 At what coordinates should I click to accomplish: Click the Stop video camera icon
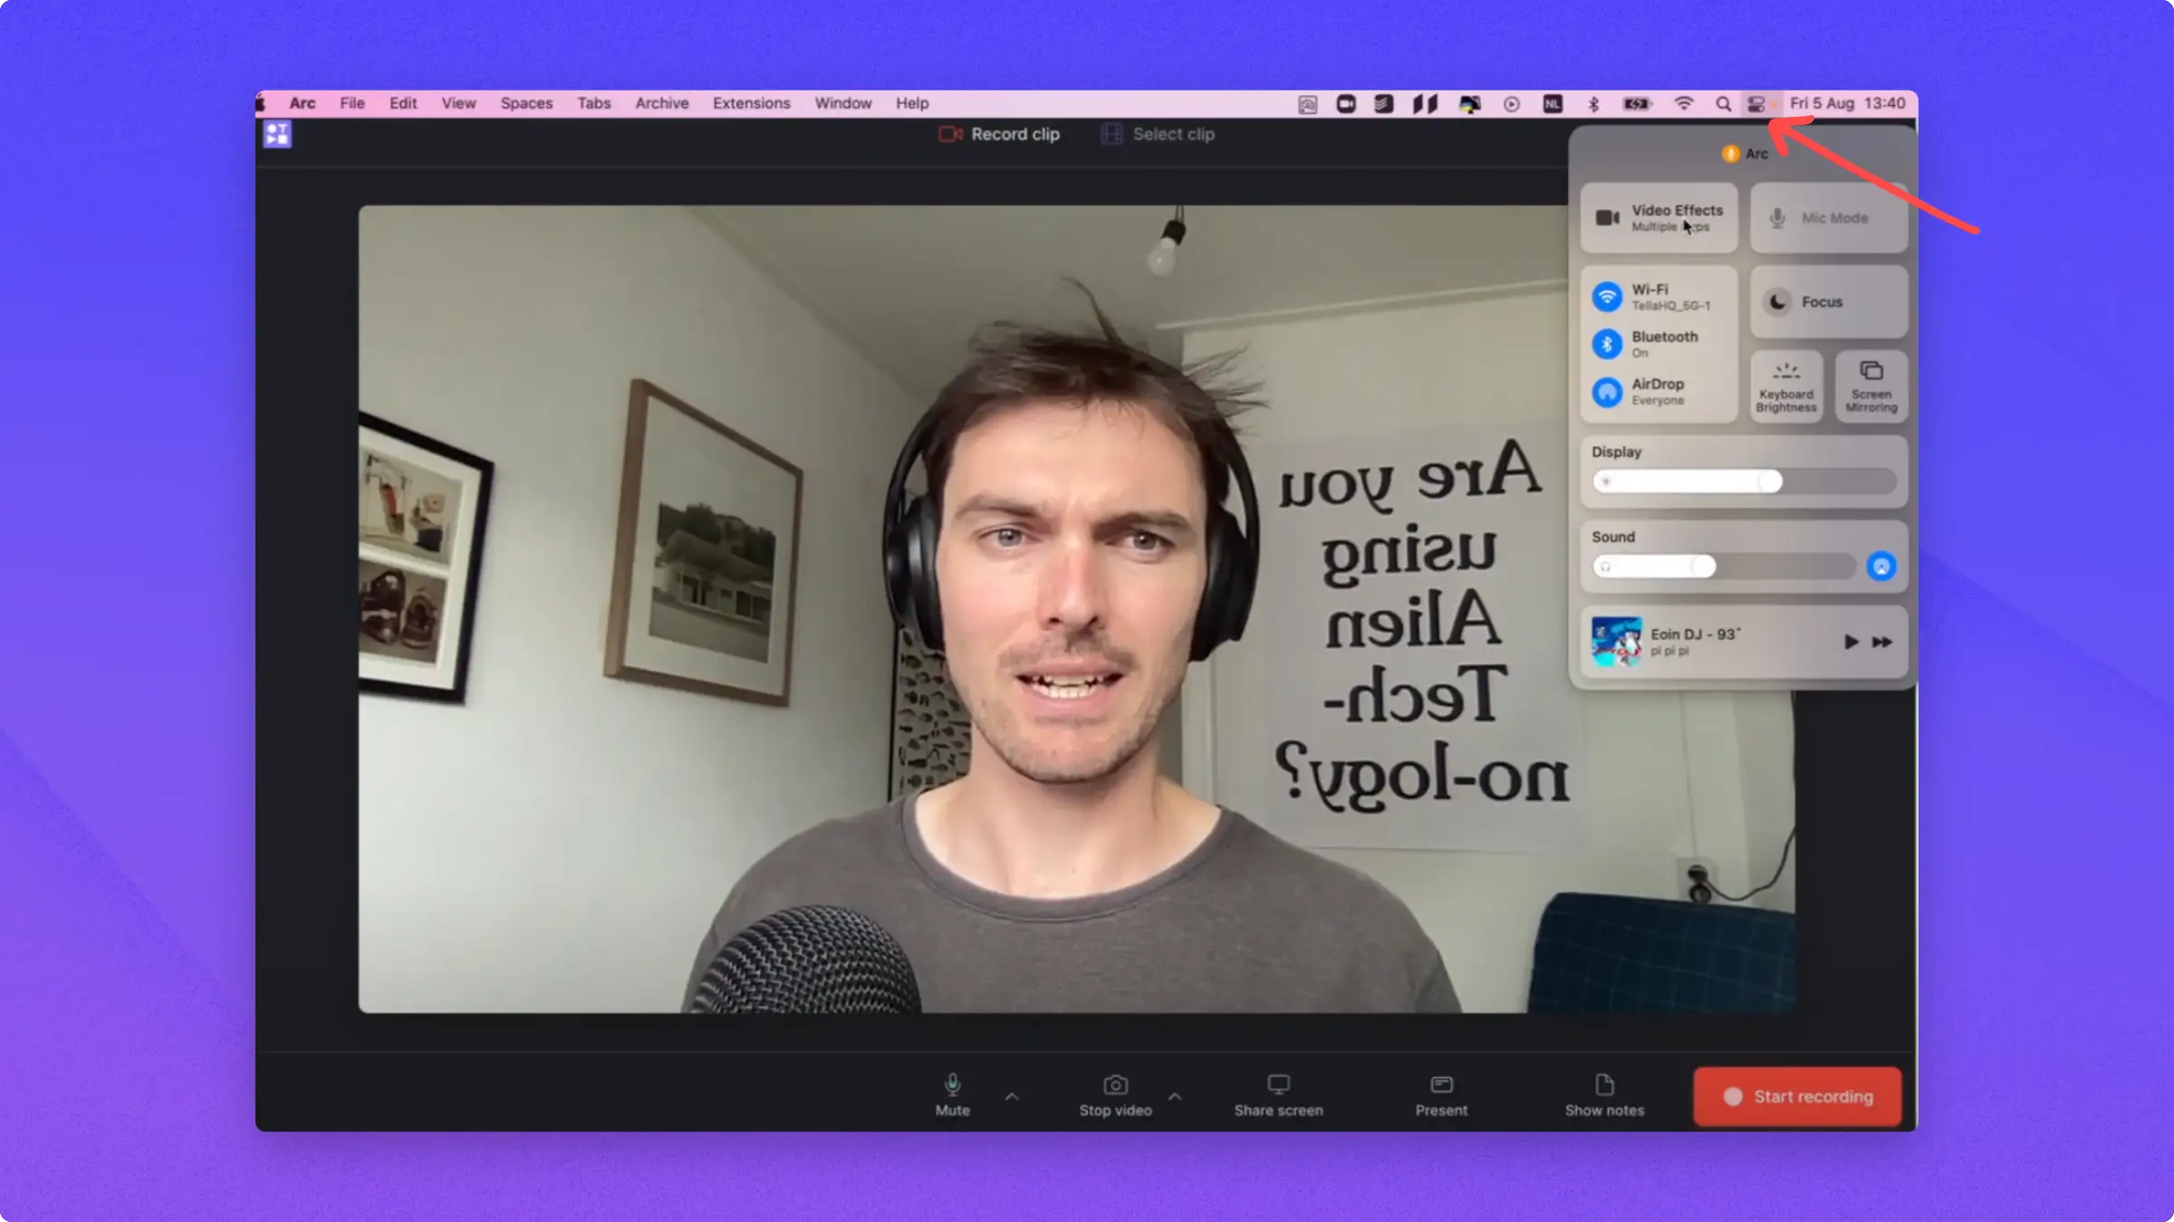point(1115,1084)
